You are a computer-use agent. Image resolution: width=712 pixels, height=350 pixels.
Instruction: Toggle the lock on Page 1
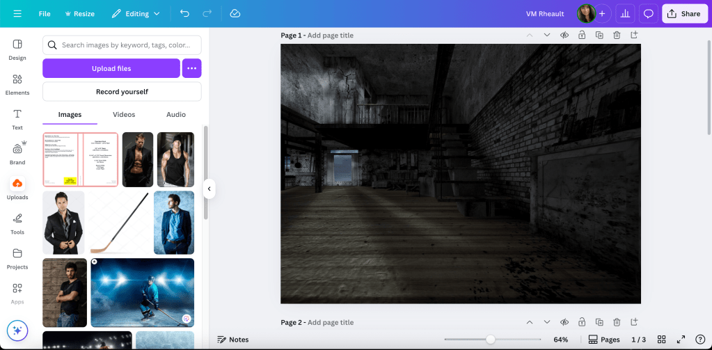coord(582,35)
